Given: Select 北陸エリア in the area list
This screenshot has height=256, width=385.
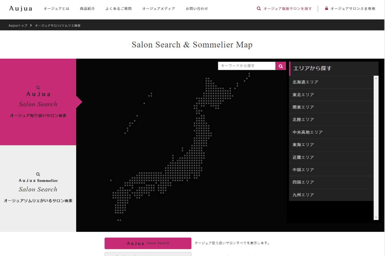Looking at the screenshot, I should click(331, 120).
